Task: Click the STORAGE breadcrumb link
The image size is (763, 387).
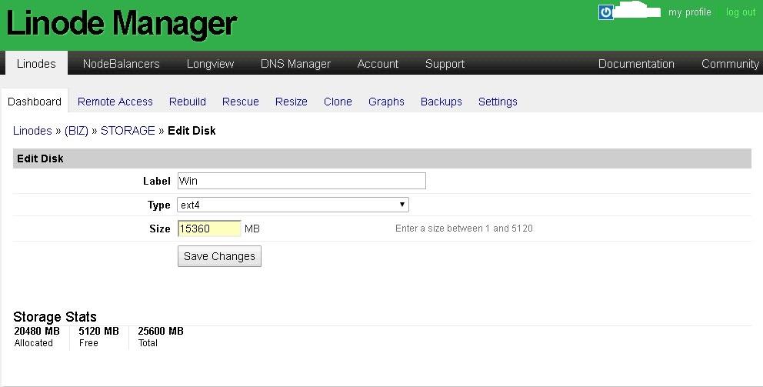Action: tap(128, 131)
